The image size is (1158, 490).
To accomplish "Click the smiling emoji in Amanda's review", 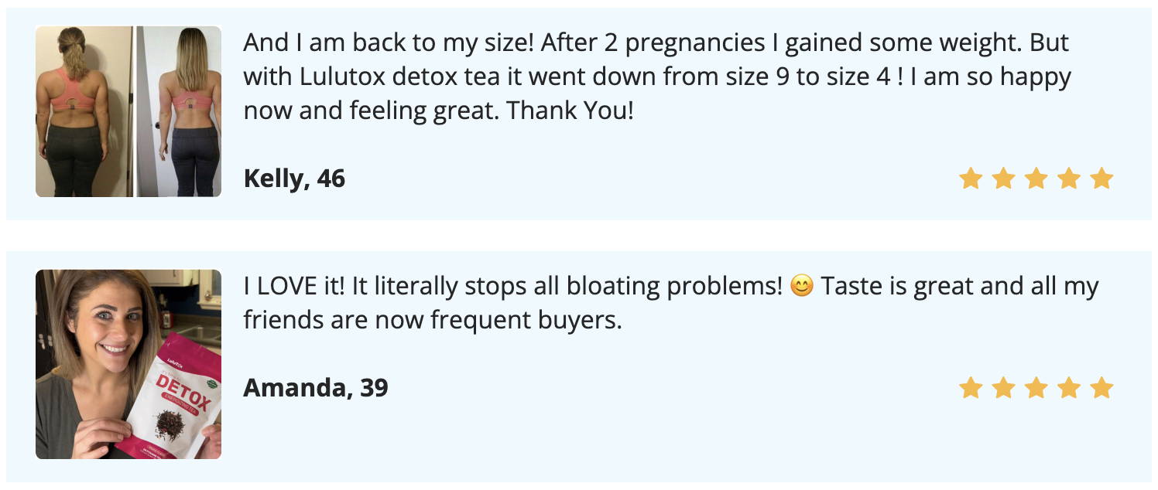I will coord(802,287).
